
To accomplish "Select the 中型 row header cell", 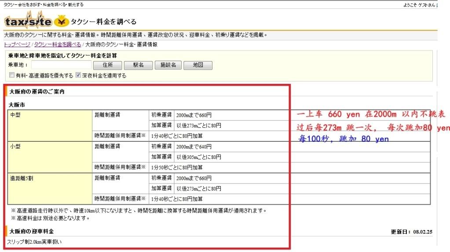I will pyautogui.click(x=50, y=125).
